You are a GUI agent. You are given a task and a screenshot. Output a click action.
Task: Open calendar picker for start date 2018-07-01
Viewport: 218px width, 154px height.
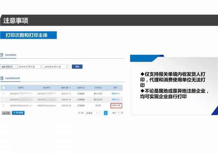tap(40, 67)
